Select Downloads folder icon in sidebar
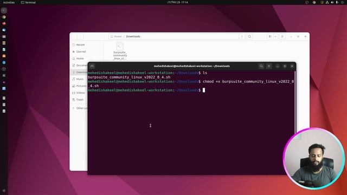Image resolution: width=347 pixels, height=195 pixels. [x=74, y=72]
